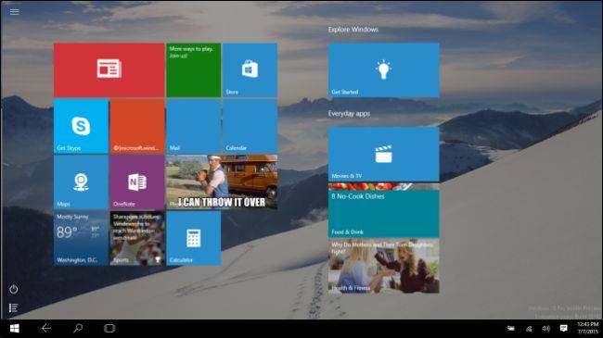Open the Get Started lightbulb tile
This screenshot has height=338, width=603.
click(x=383, y=69)
